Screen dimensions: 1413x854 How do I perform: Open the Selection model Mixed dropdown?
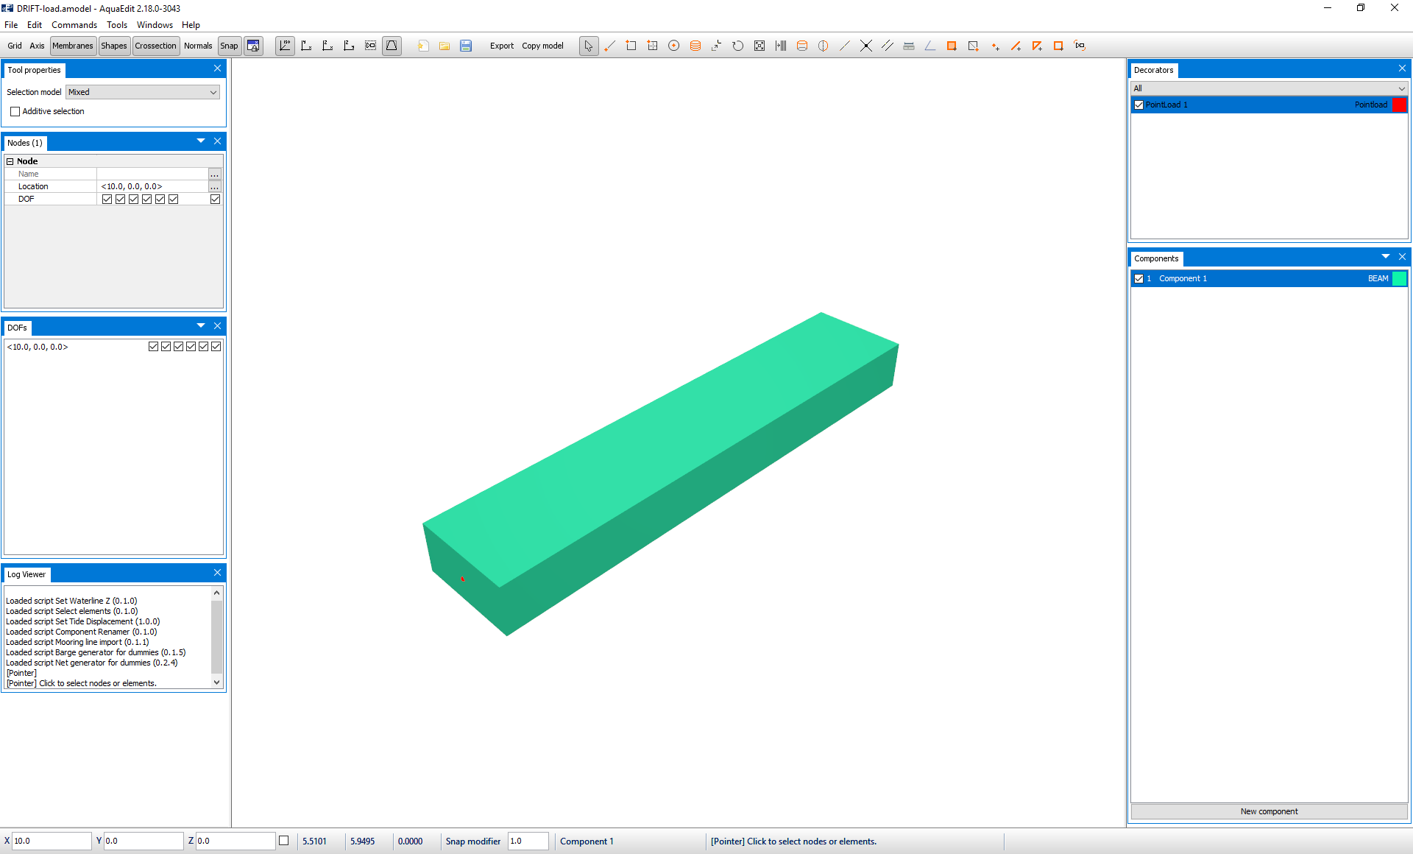point(143,92)
